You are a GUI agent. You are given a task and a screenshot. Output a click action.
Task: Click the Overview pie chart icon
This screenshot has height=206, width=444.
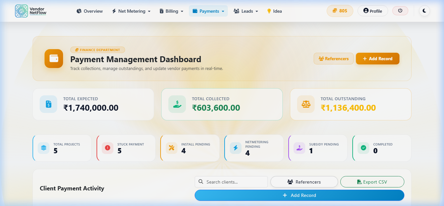click(79, 11)
